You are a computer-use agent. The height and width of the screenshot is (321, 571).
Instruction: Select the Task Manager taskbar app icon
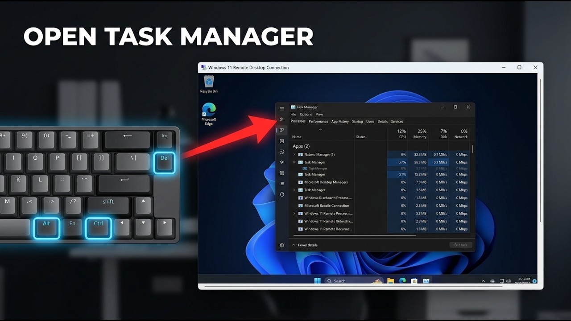[426, 281]
